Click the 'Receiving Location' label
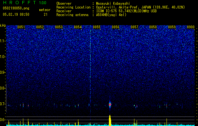 [73, 7]
